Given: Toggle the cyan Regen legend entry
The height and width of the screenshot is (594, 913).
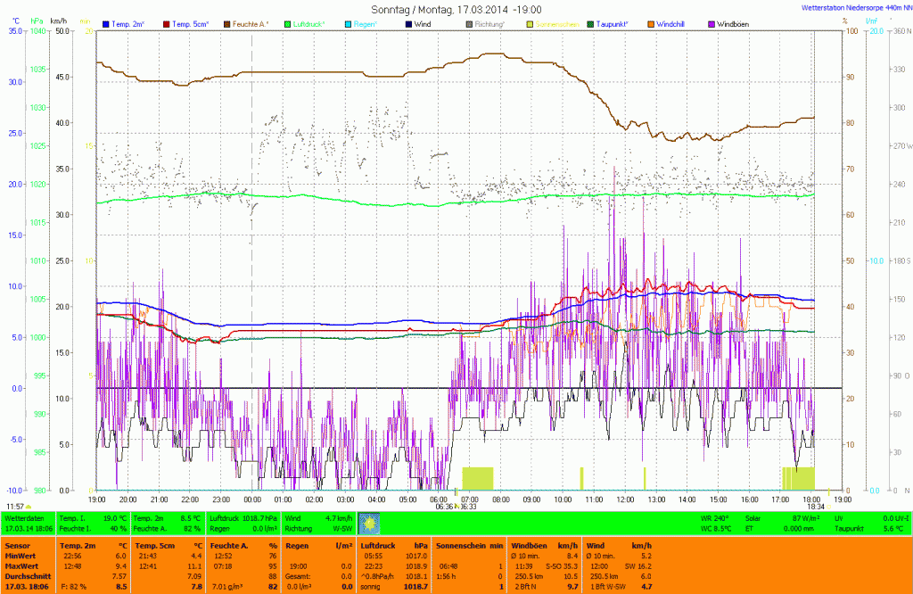Looking at the screenshot, I should coord(349,23).
